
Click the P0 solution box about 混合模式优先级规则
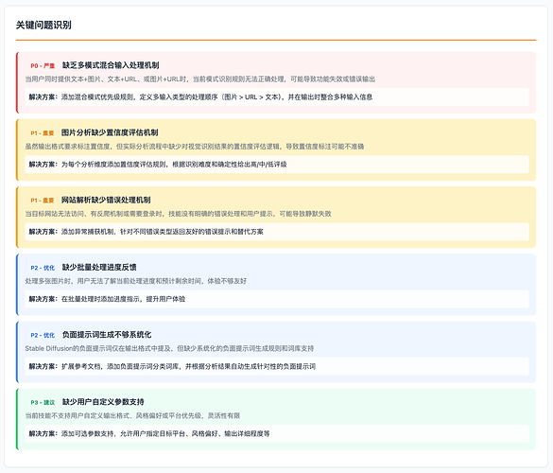pyautogui.click(x=277, y=97)
